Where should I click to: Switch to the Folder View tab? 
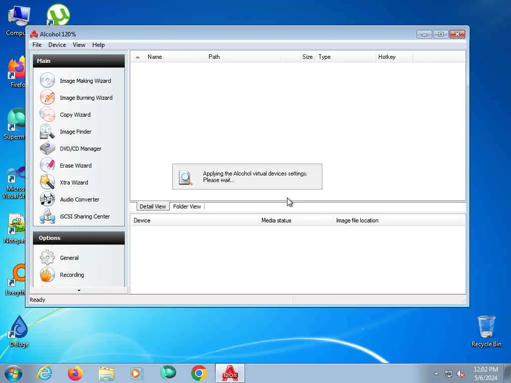click(x=187, y=206)
